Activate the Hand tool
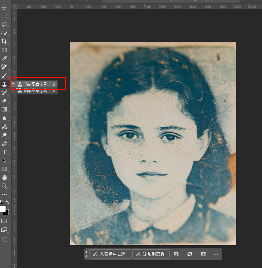The height and width of the screenshot is (268, 262). 4,177
